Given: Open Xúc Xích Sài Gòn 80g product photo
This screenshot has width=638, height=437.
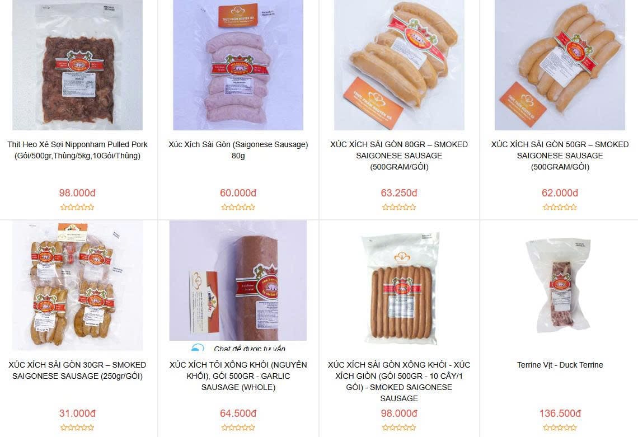Looking at the screenshot, I should point(238,65).
